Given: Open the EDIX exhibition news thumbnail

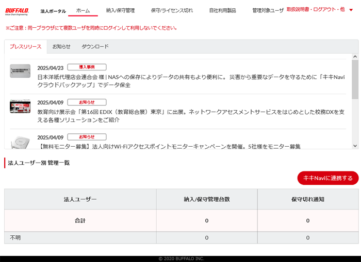Looking at the screenshot, I should pos(20,107).
